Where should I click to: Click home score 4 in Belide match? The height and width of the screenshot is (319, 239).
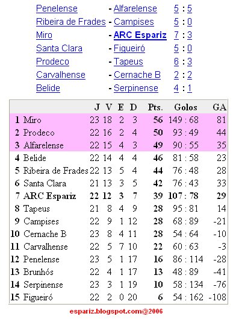coord(176,88)
